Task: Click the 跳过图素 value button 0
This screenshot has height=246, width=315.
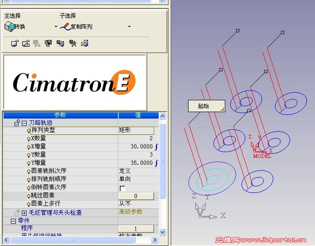Action: pyautogui.click(x=136, y=196)
